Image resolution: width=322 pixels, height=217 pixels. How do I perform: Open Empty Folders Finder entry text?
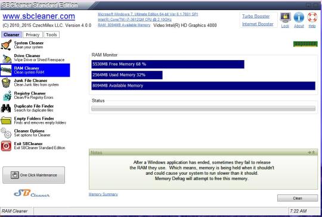tap(40, 121)
